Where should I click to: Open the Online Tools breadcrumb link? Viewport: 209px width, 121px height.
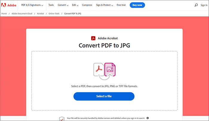tap(54, 14)
